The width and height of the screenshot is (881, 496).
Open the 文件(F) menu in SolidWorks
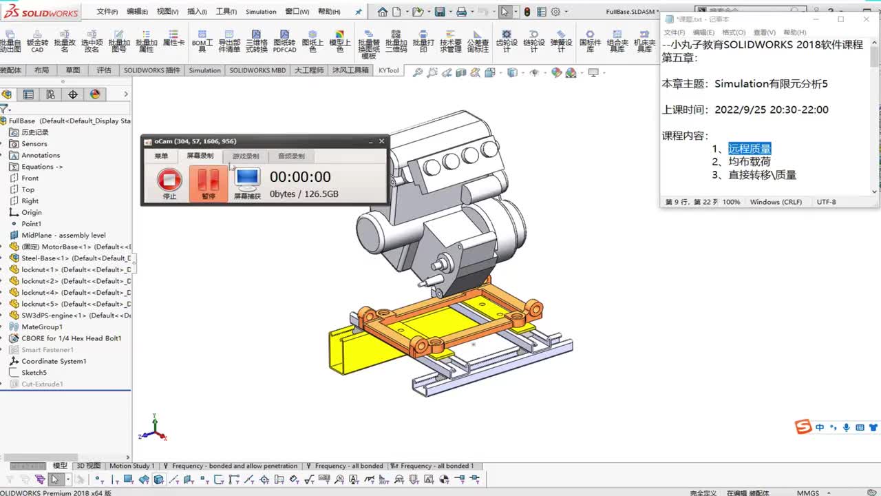[x=107, y=12]
